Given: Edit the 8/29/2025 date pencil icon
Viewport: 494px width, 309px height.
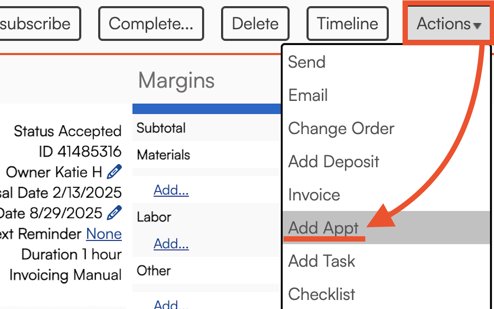Looking at the screenshot, I should [114, 213].
